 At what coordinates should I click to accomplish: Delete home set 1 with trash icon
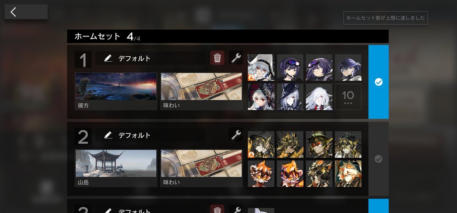217,58
